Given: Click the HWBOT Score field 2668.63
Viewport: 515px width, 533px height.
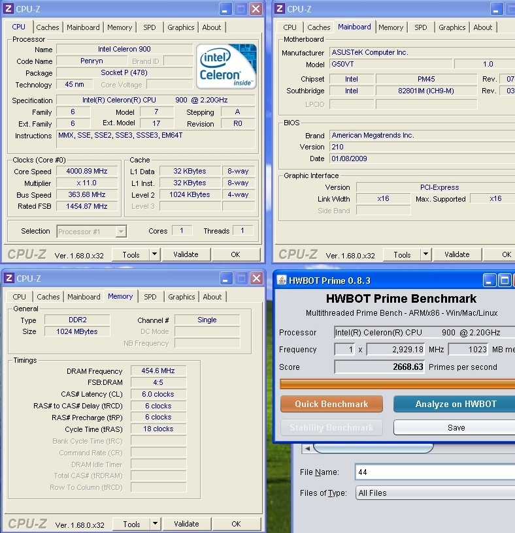Looking at the screenshot, I should (x=380, y=367).
